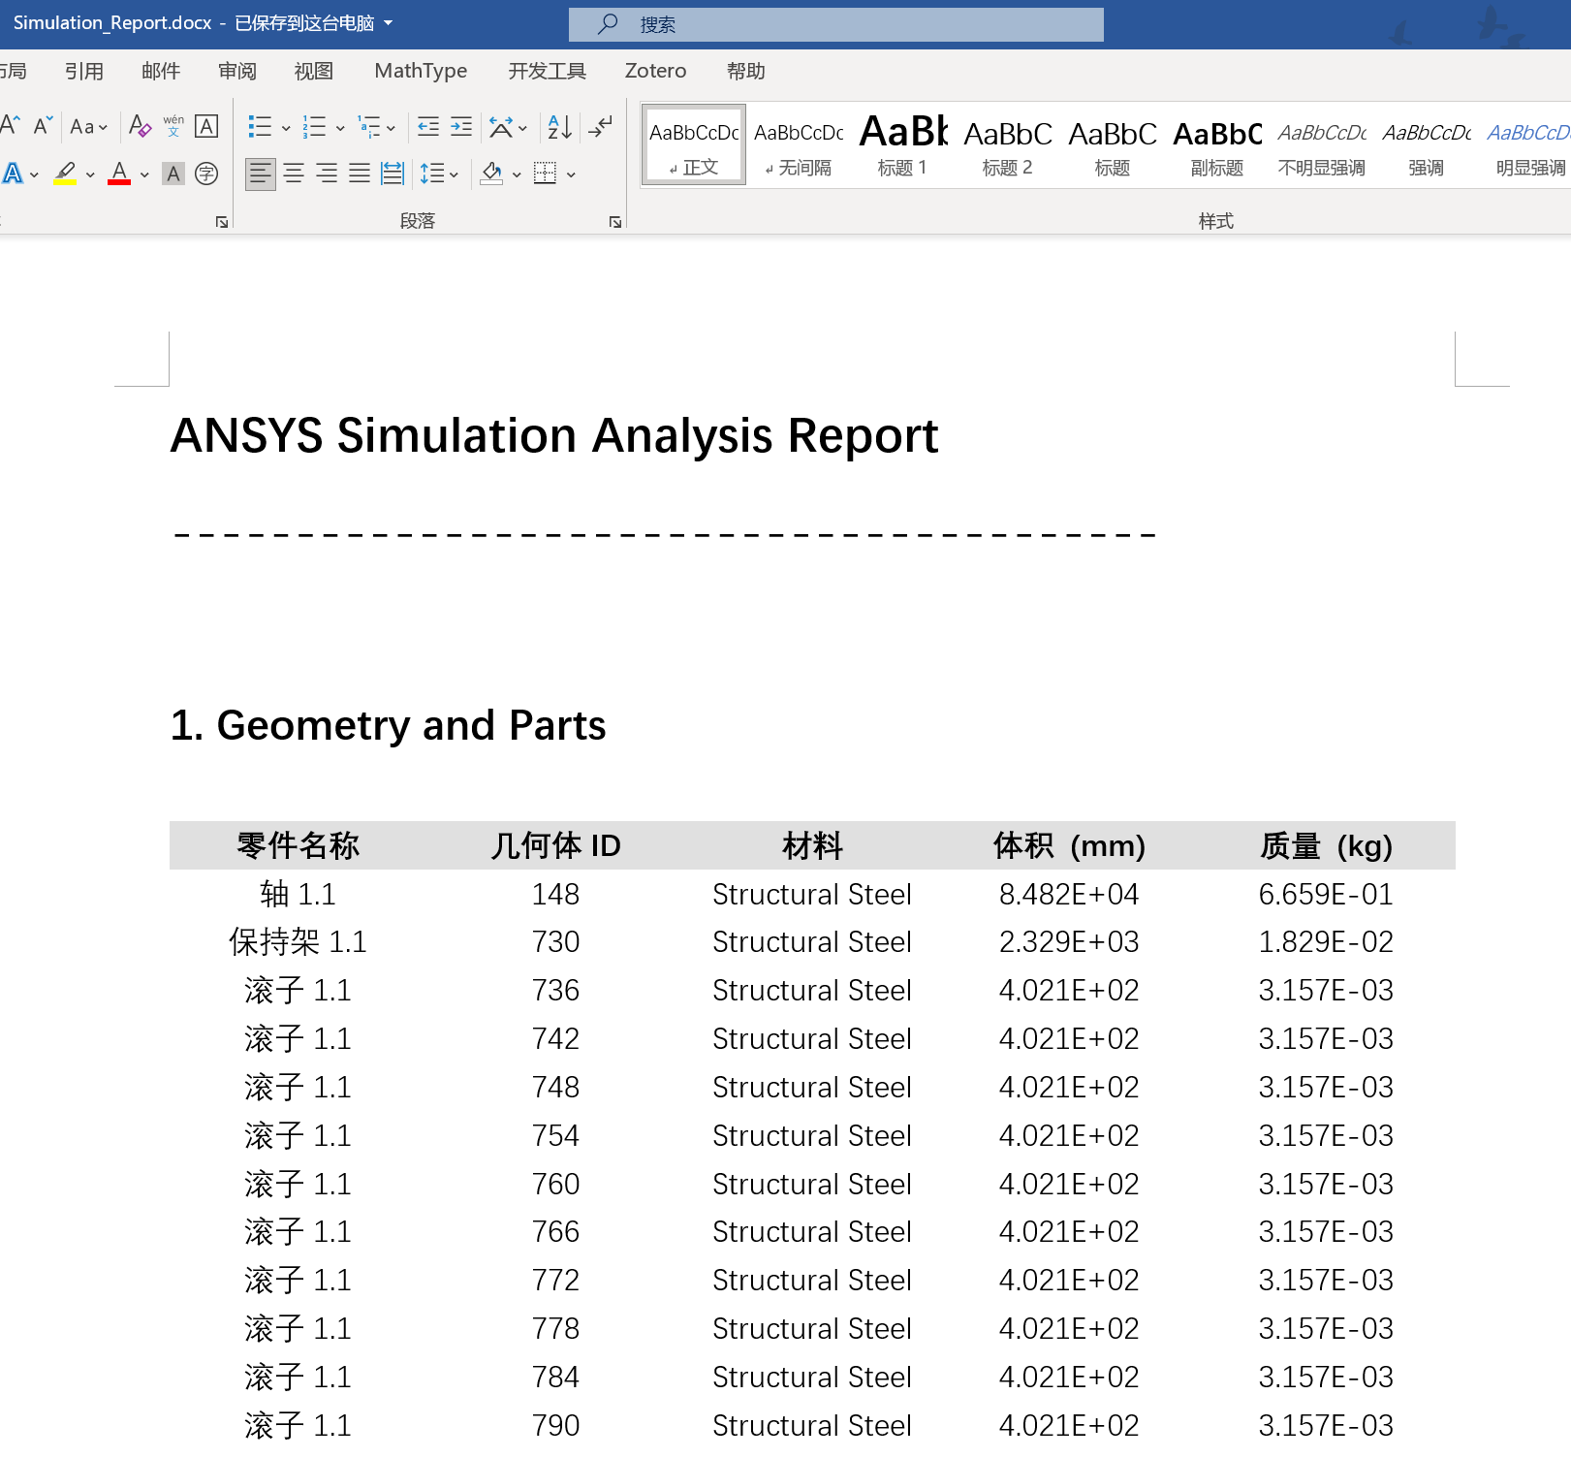
Task: Apply yellow text highlight color
Action: pos(66,174)
